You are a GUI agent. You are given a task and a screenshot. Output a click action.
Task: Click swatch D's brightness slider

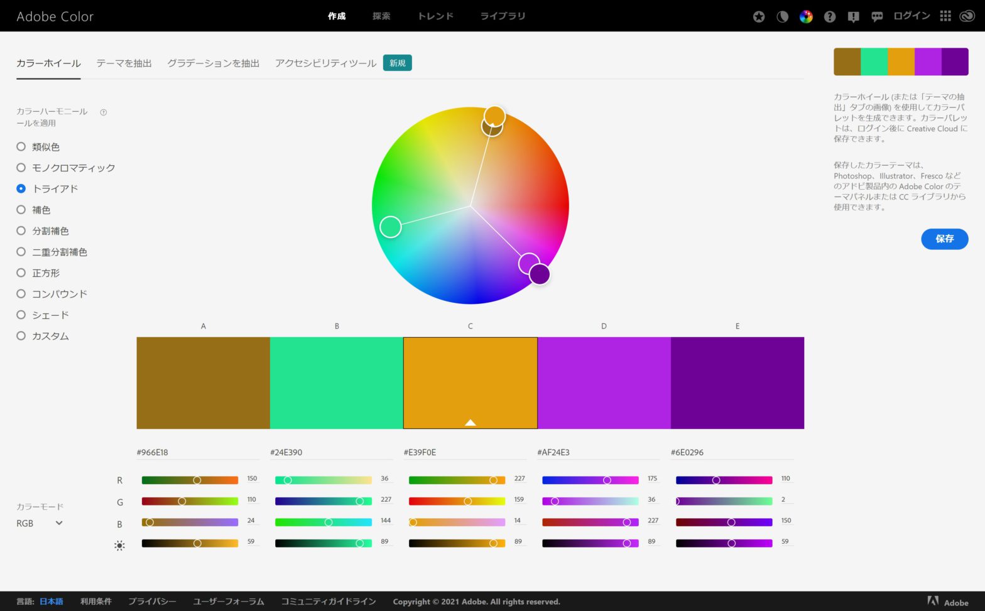pos(590,543)
